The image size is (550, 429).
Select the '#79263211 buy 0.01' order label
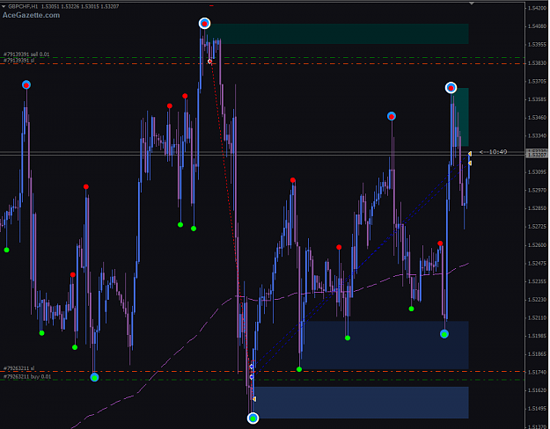tap(27, 377)
